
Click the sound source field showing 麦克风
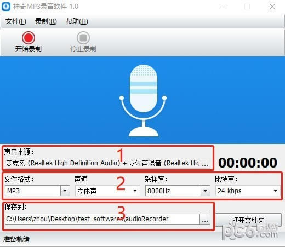(x=107, y=163)
